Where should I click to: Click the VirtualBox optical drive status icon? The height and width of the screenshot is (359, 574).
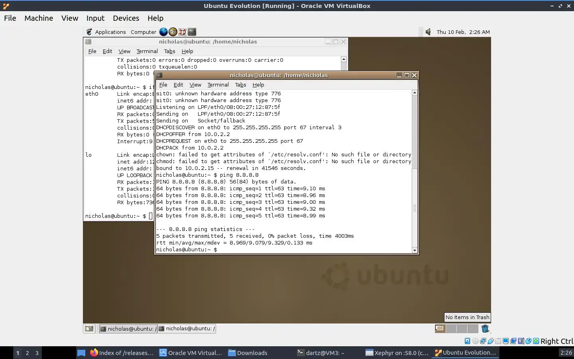tap(475, 341)
